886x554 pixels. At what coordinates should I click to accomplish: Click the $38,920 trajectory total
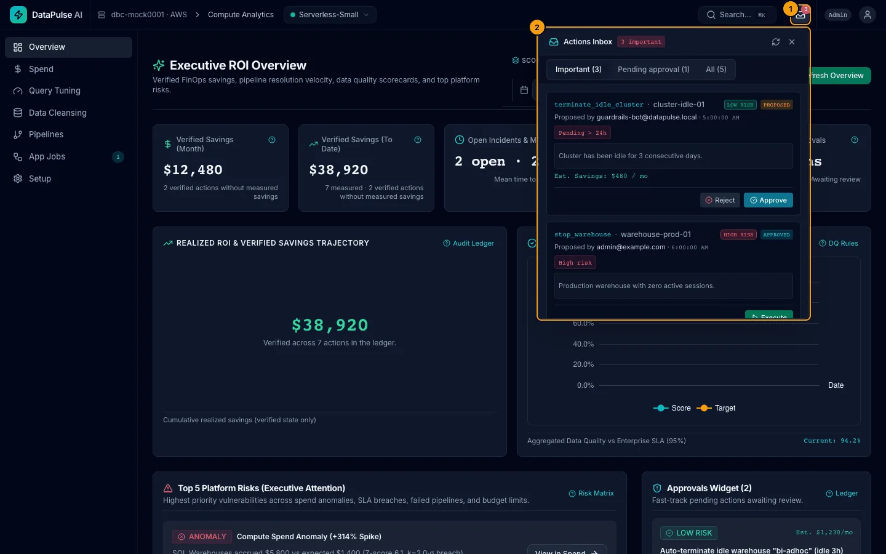click(x=330, y=325)
